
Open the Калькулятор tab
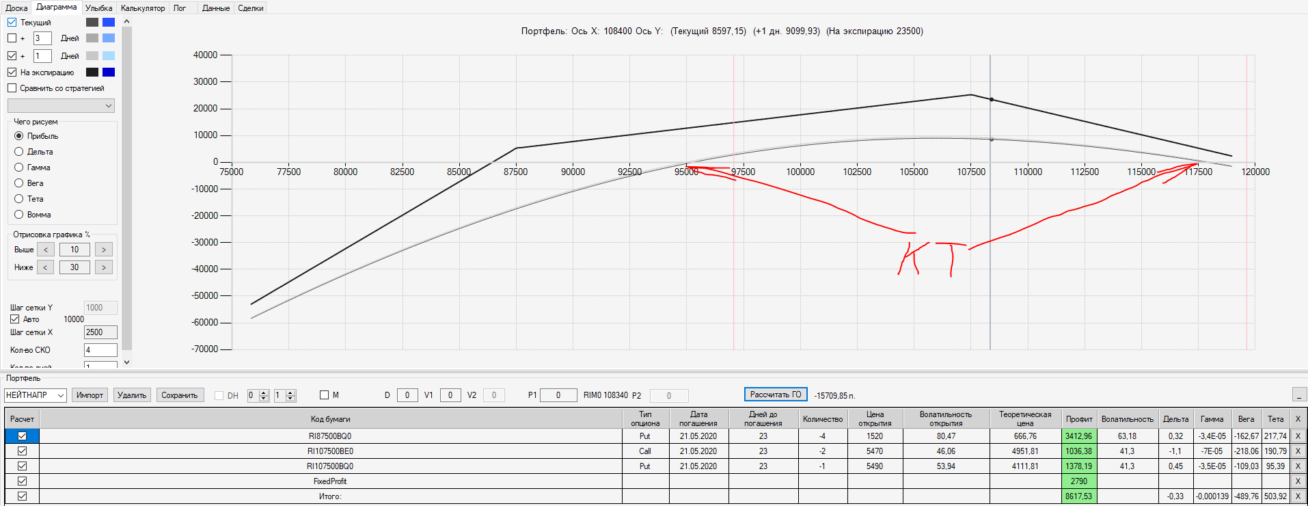[x=143, y=8]
